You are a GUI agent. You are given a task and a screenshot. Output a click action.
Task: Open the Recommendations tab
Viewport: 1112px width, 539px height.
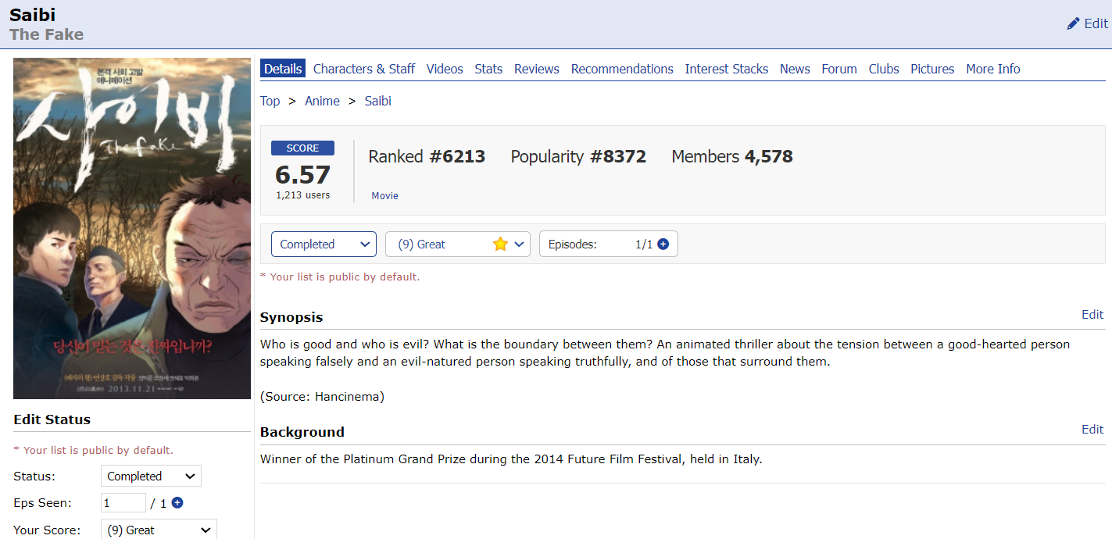pos(622,69)
